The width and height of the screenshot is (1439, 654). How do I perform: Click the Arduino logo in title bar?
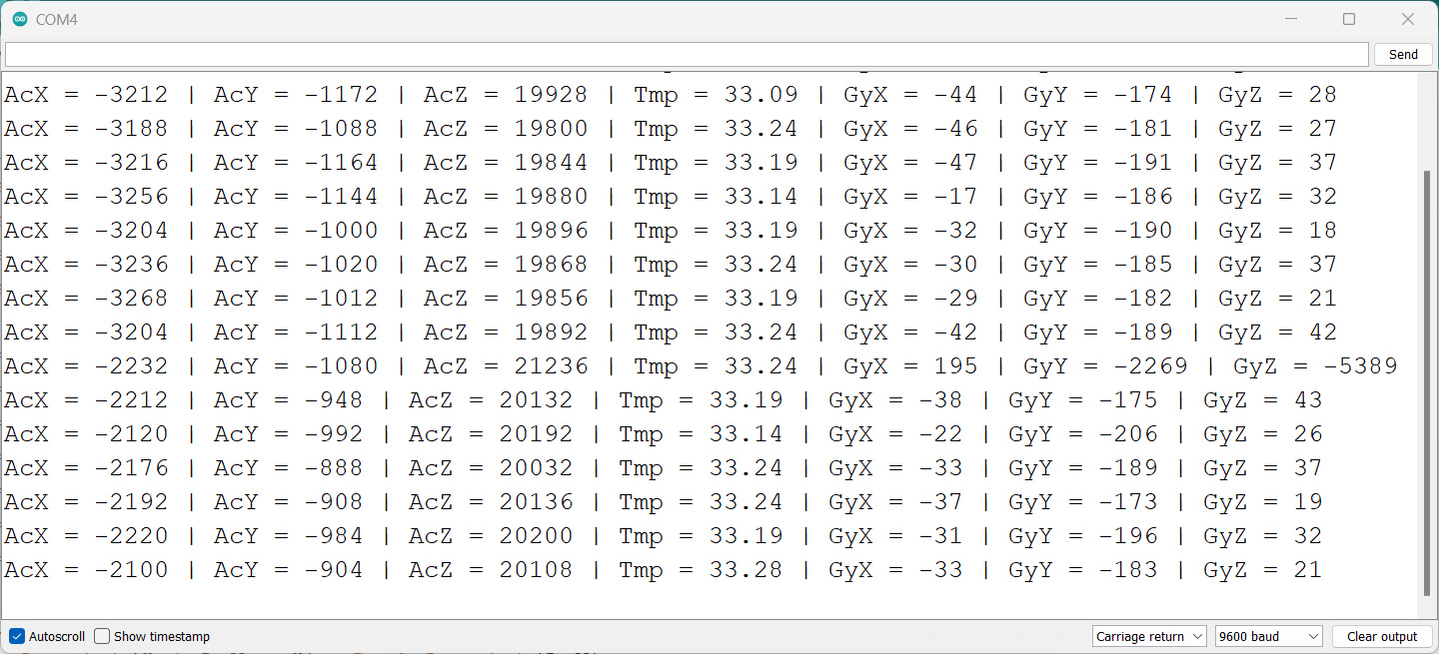click(x=20, y=19)
